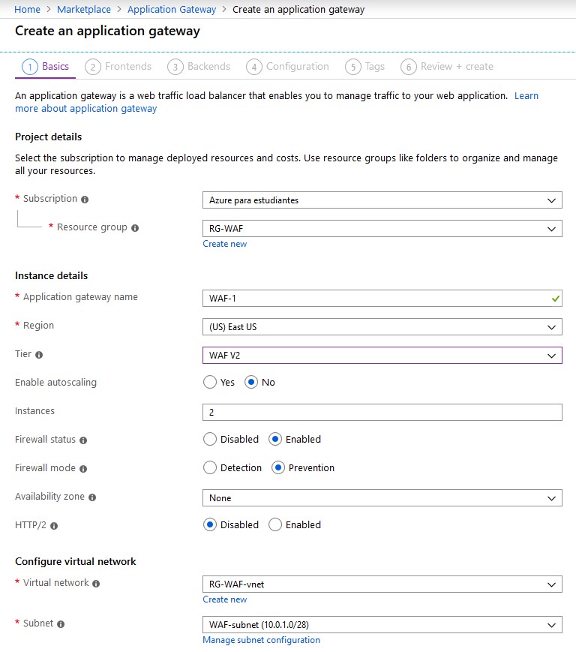Click the Availability zone info icon

click(92, 497)
